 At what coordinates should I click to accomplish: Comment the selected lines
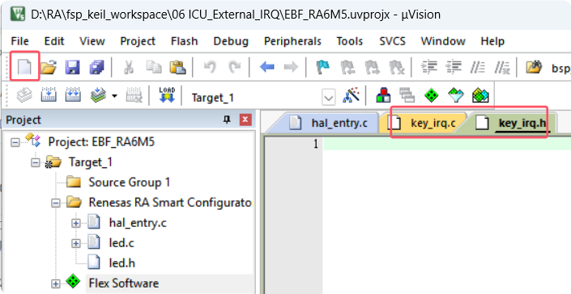coord(477,67)
